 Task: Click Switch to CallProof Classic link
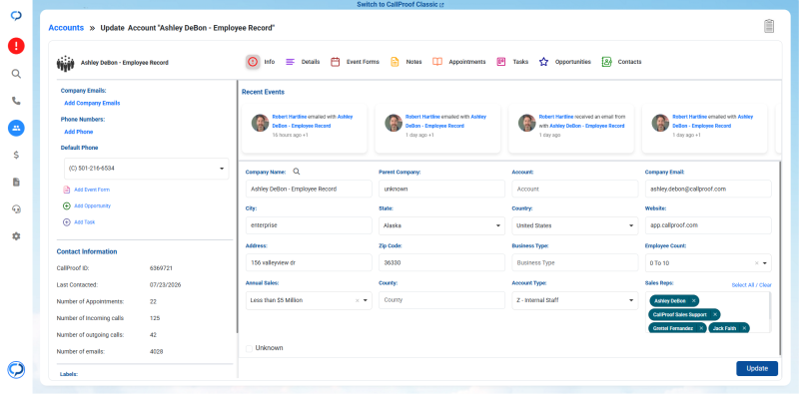tap(400, 5)
